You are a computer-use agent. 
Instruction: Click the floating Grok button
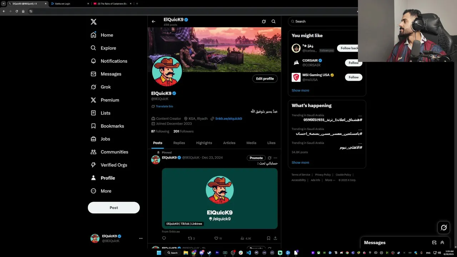444,227
